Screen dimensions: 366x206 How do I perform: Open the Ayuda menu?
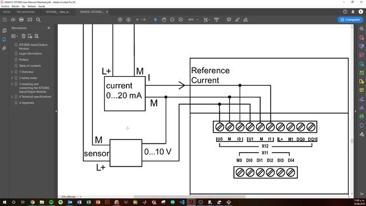[42, 6]
